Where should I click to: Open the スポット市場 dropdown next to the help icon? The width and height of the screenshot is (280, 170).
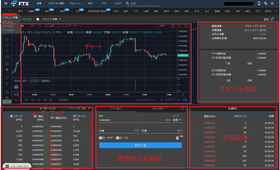(51, 19)
